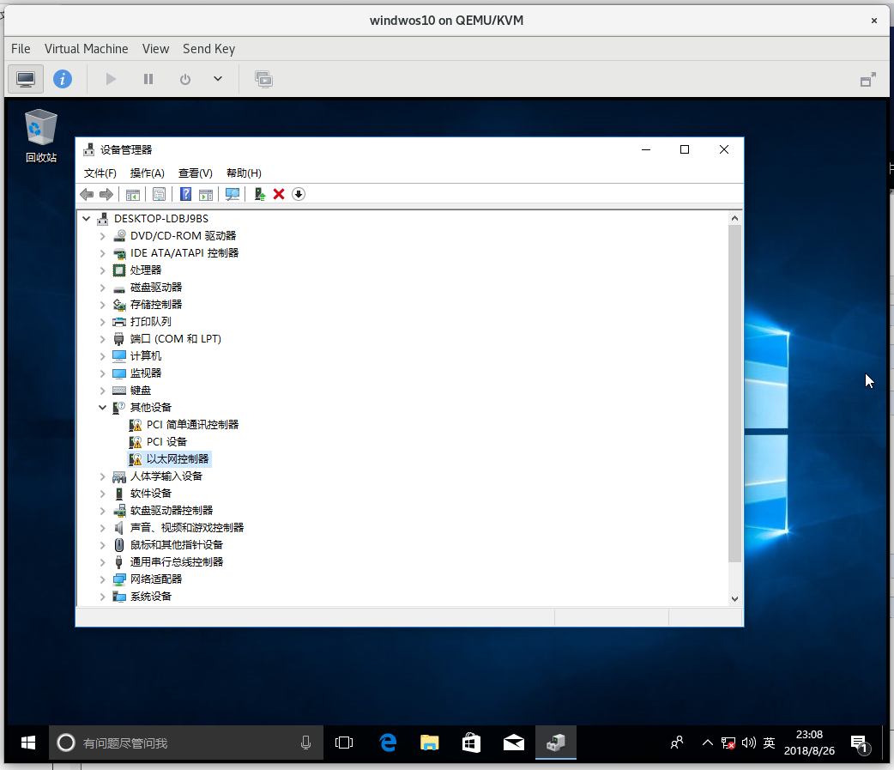The width and height of the screenshot is (894, 770).
Task: Click the Task View taskbar icon
Action: pyautogui.click(x=344, y=743)
